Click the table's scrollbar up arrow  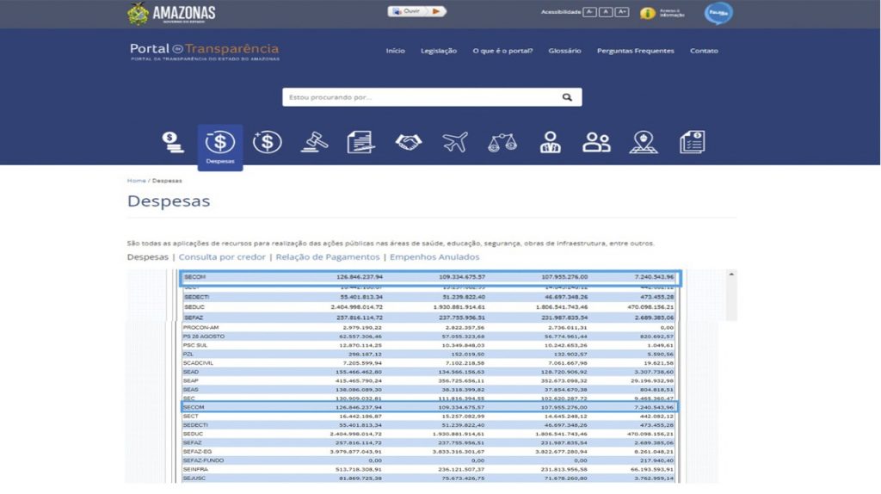pos(731,274)
